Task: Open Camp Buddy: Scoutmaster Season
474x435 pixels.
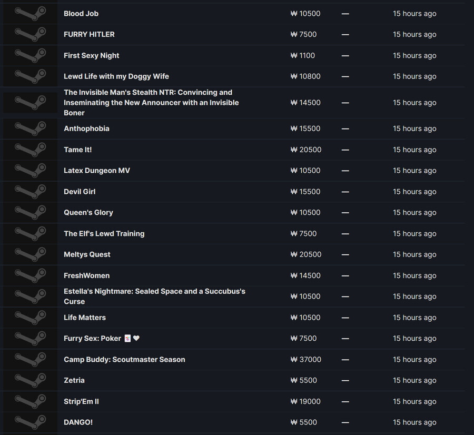Action: coord(124,359)
